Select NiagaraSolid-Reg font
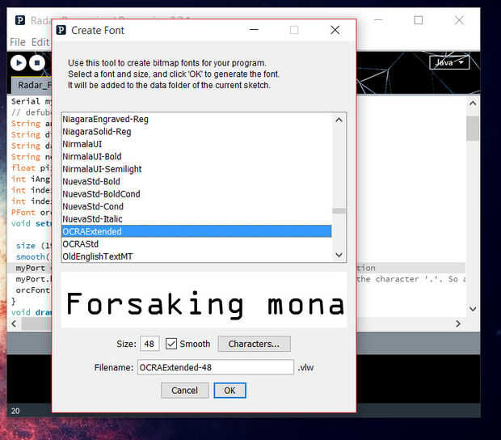Viewport: 501px width, 440px height. point(196,132)
